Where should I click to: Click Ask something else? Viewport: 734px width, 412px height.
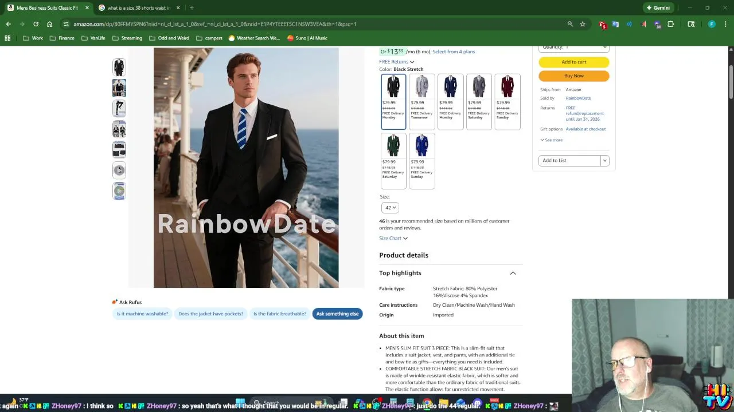tap(337, 314)
